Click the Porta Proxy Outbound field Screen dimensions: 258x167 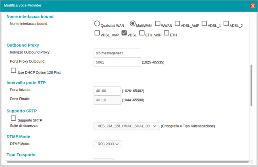point(117,62)
